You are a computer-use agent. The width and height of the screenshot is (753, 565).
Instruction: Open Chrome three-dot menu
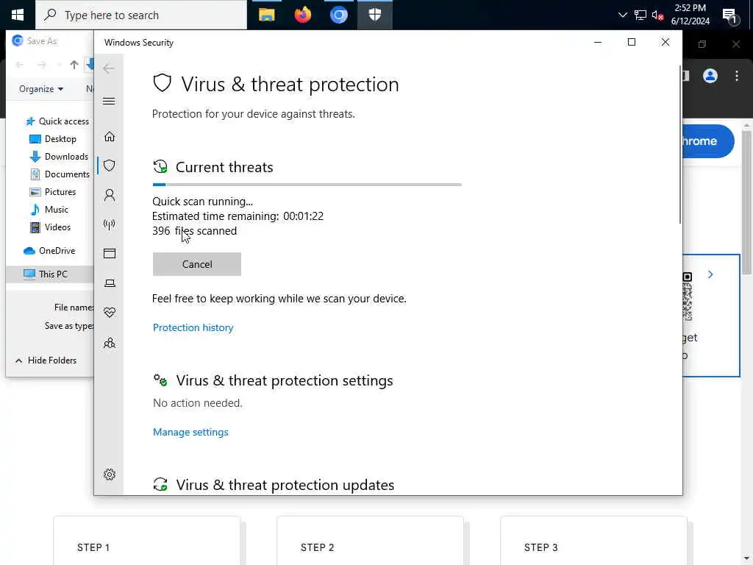[737, 76]
